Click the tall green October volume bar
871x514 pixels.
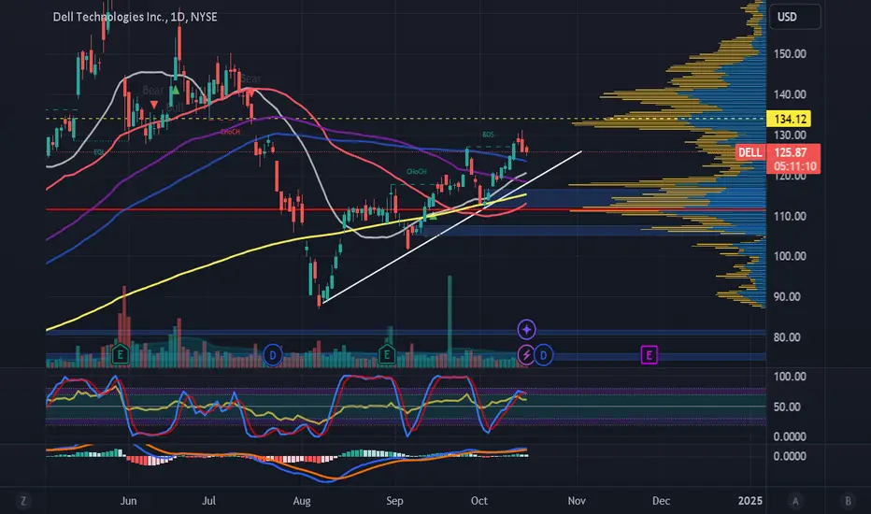pos(450,321)
